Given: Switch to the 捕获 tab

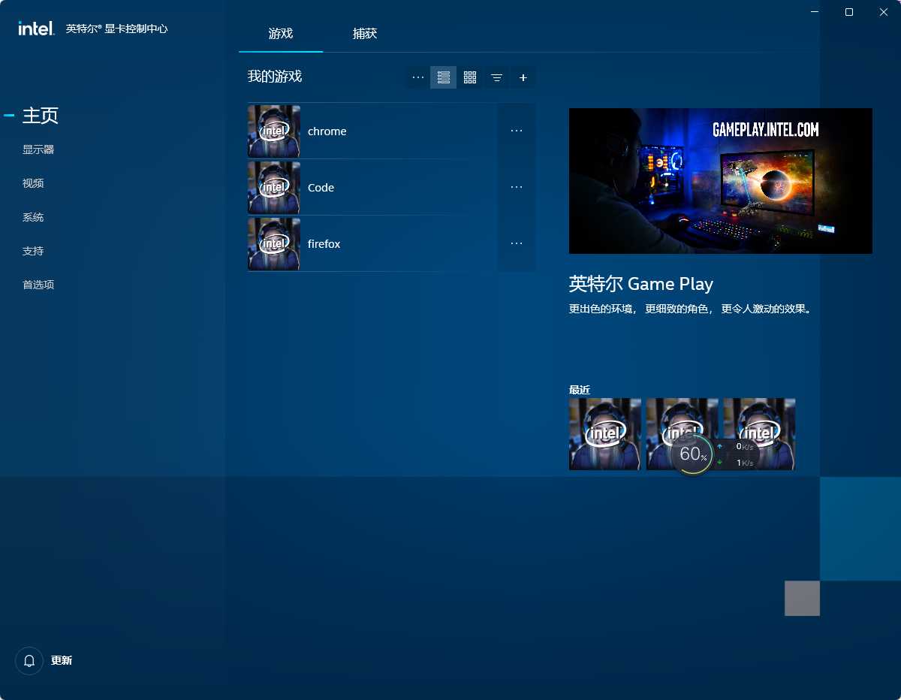Looking at the screenshot, I should click(x=365, y=34).
